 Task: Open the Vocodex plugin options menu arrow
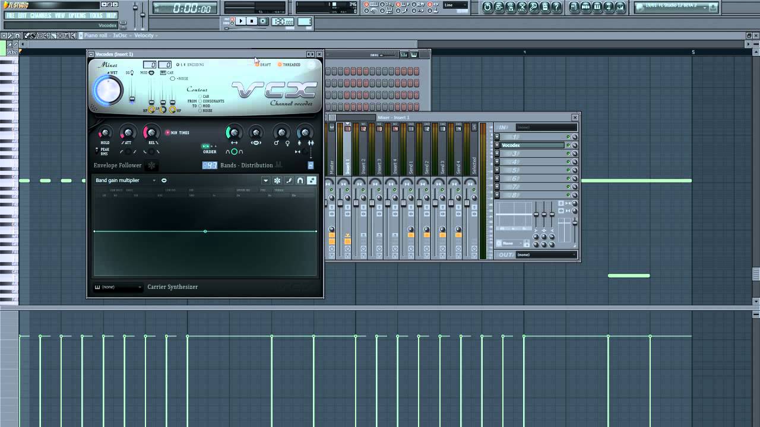point(91,54)
